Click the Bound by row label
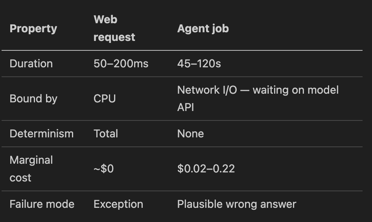372x222 pixels. click(33, 98)
